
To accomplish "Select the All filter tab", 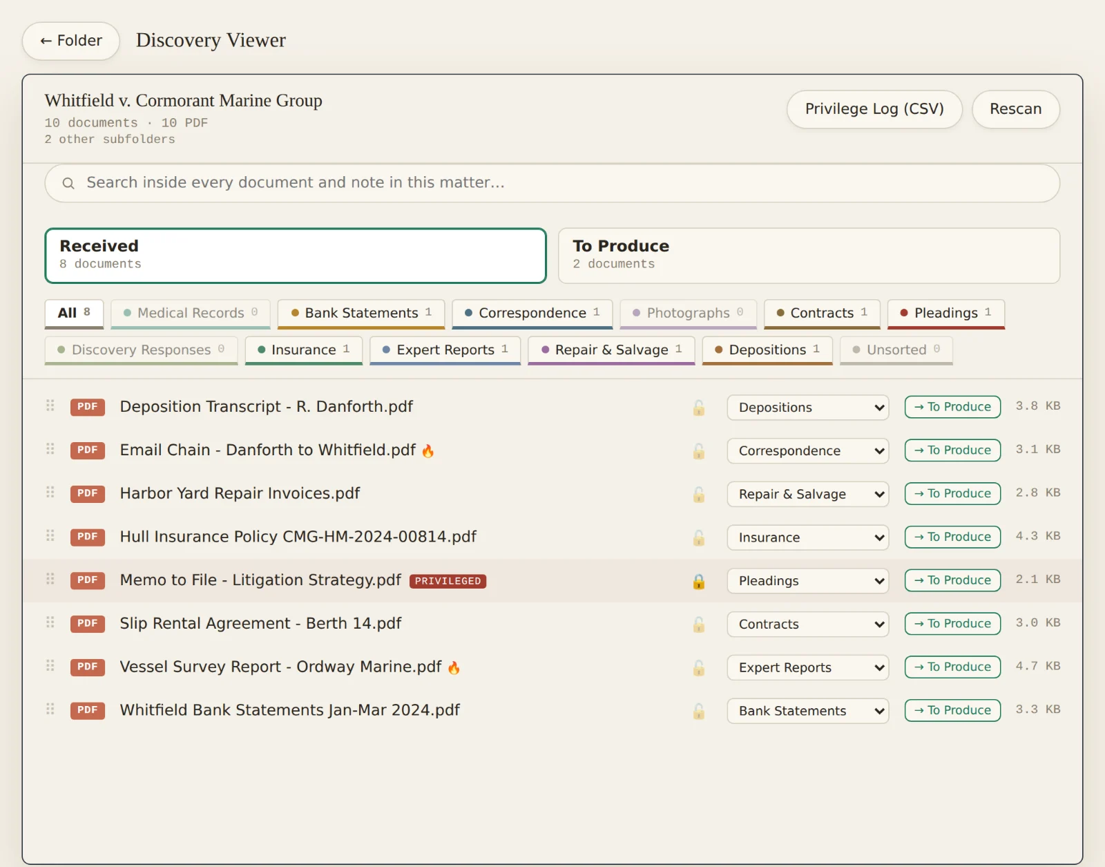I will click(x=74, y=314).
